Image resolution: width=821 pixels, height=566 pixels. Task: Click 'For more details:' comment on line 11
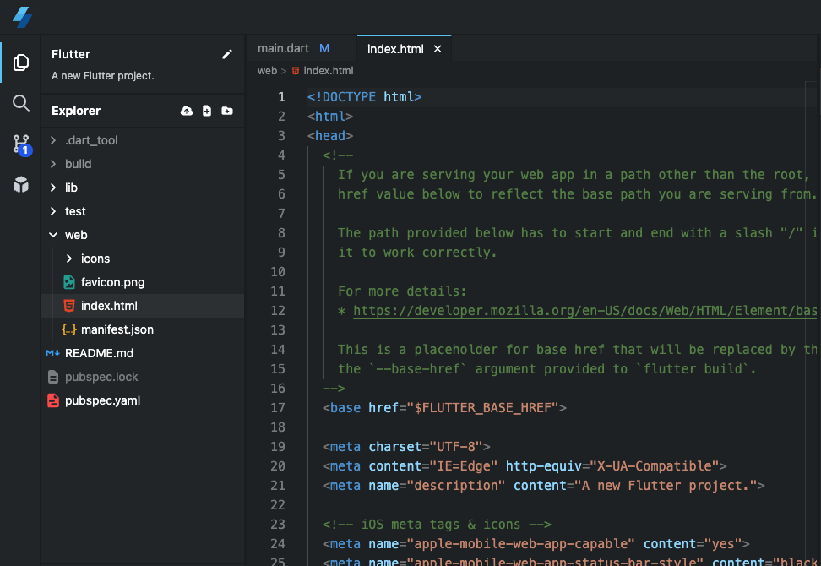click(x=402, y=291)
